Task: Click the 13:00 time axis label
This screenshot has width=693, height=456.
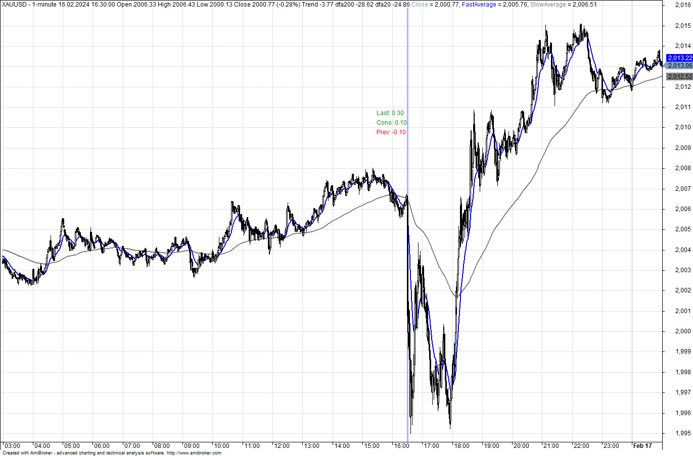Action: [311, 446]
